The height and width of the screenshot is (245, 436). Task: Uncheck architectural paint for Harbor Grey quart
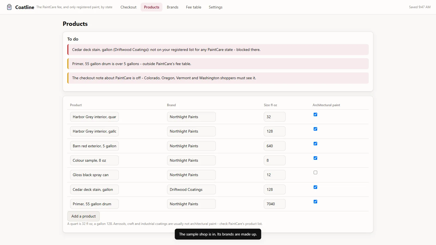pos(315,115)
